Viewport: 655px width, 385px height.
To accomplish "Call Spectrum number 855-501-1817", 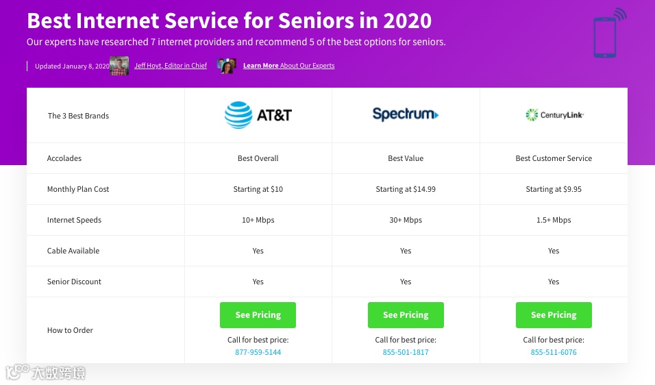I will [406, 352].
